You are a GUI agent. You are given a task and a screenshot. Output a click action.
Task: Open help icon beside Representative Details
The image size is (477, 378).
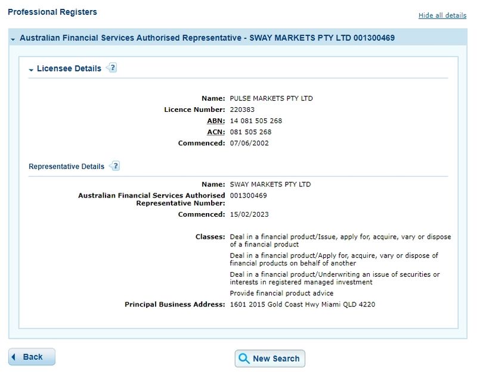point(114,165)
